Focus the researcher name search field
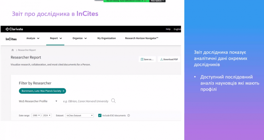The height and width of the screenshot is (140, 264). coord(86,101)
